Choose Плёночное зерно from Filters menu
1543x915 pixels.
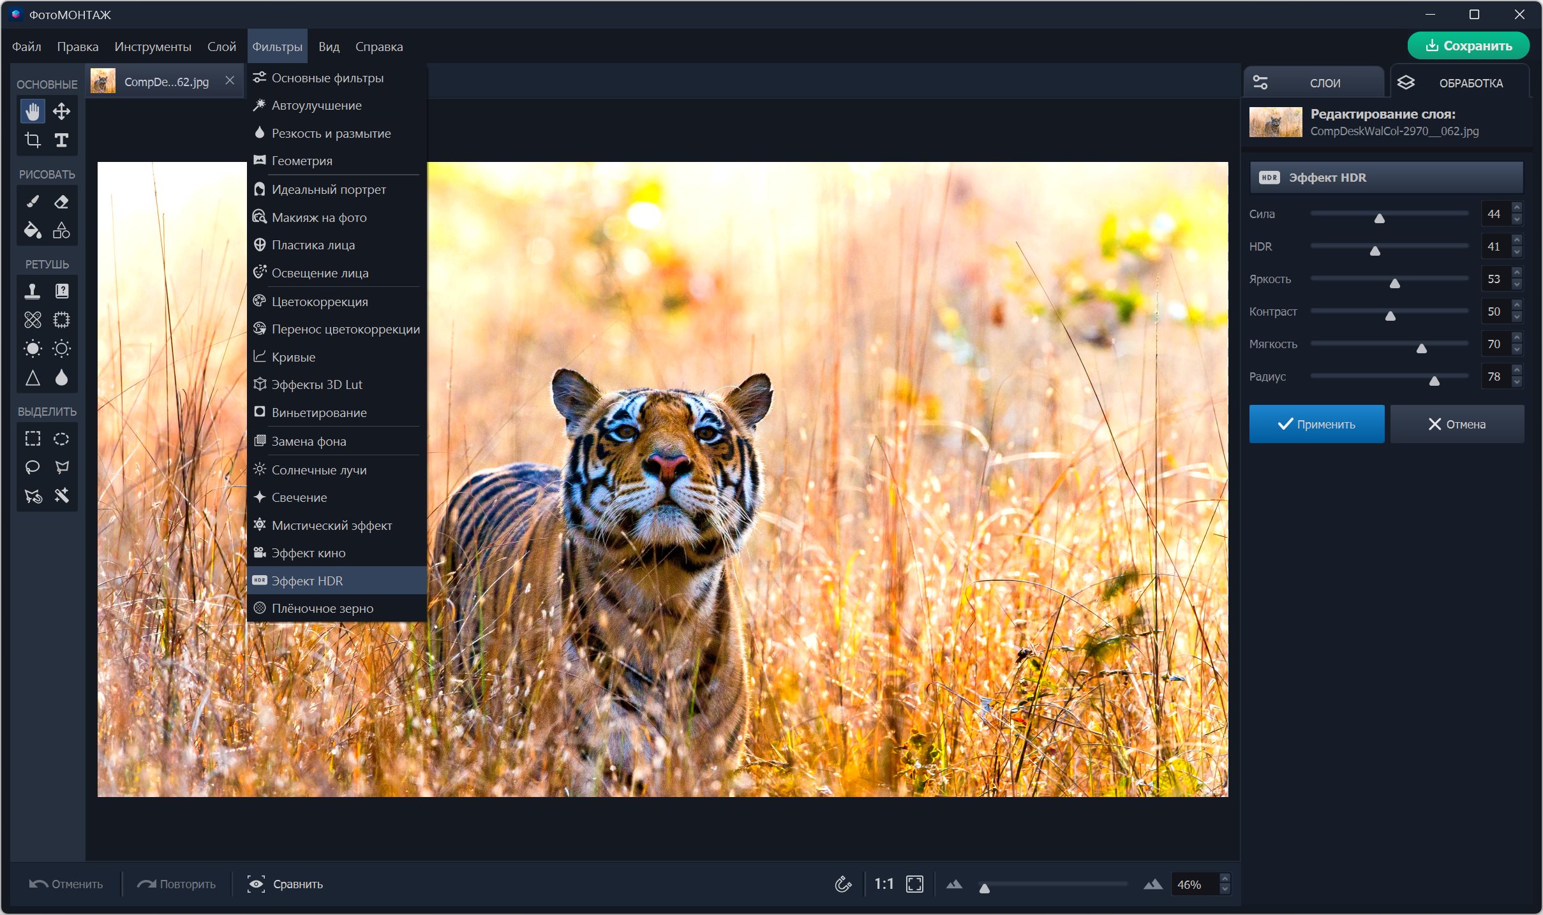322,608
